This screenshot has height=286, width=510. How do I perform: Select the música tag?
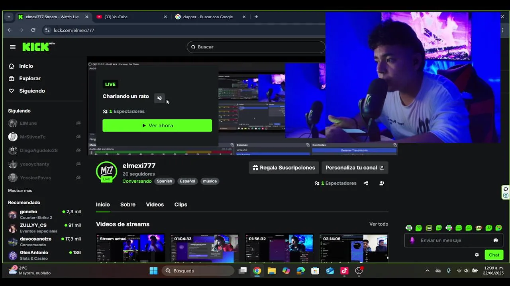tap(210, 181)
